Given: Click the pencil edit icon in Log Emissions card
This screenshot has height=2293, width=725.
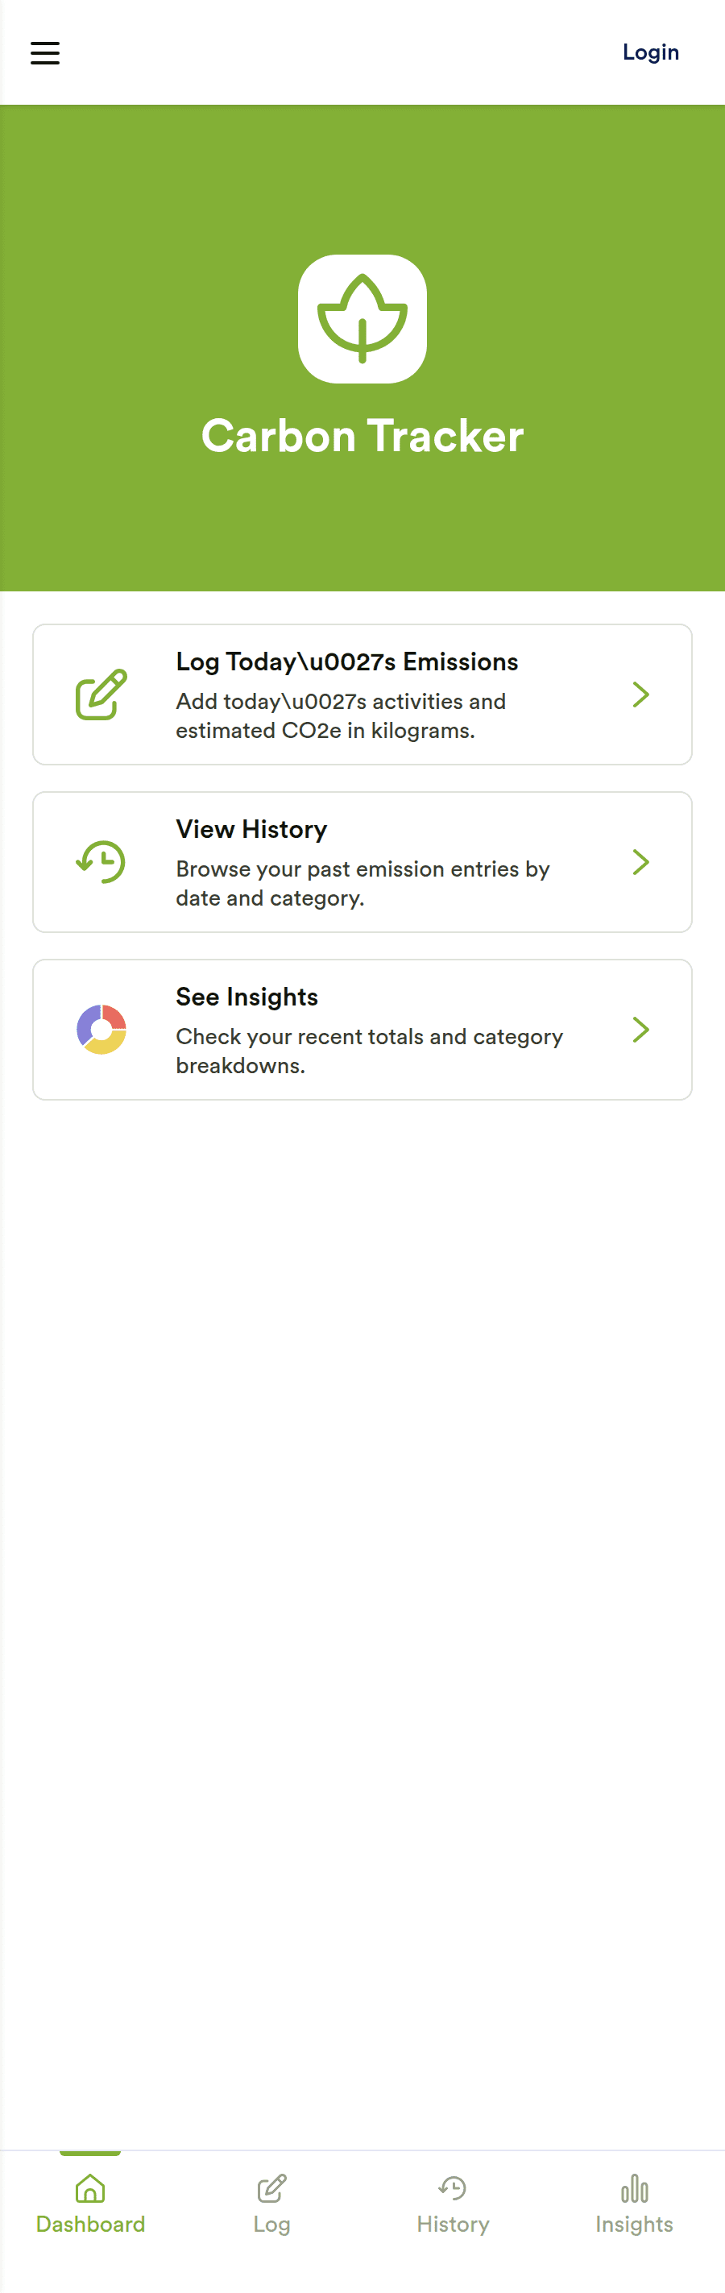Looking at the screenshot, I should (x=101, y=695).
